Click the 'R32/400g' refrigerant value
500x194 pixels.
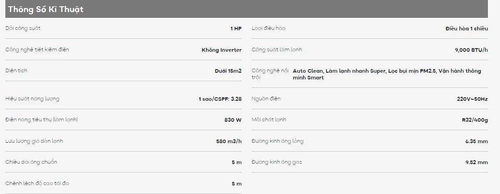coord(475,120)
